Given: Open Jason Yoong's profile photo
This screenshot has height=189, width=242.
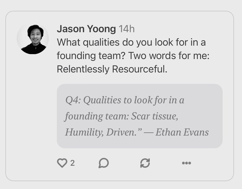Looking at the screenshot, I should tap(33, 39).
